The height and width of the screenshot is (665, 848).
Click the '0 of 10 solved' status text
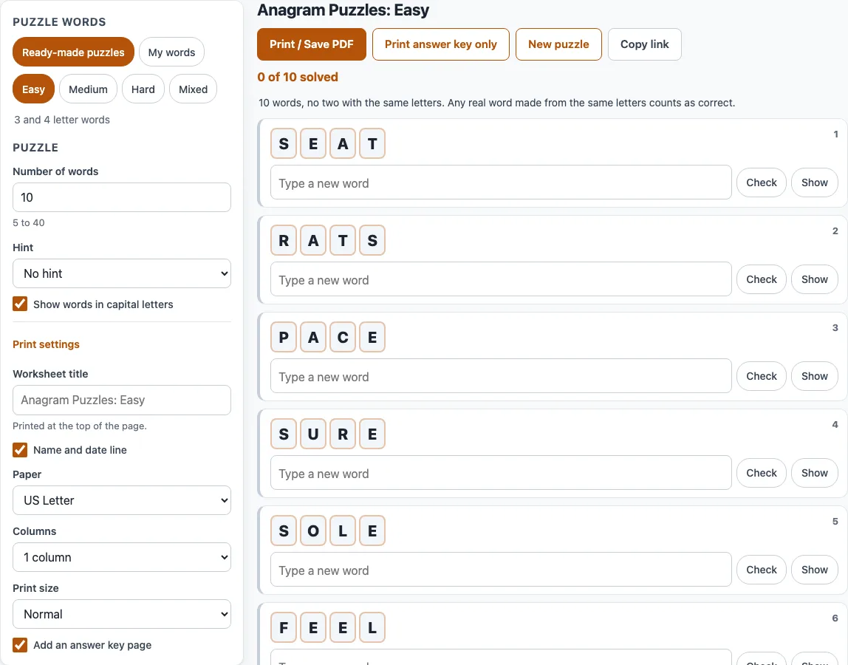pyautogui.click(x=298, y=77)
